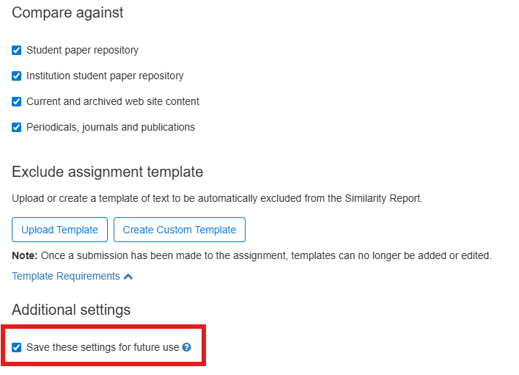Screen dimensions: 519x375
Task: Click the 'Institution student paper repository' label text
Action: click(x=105, y=76)
